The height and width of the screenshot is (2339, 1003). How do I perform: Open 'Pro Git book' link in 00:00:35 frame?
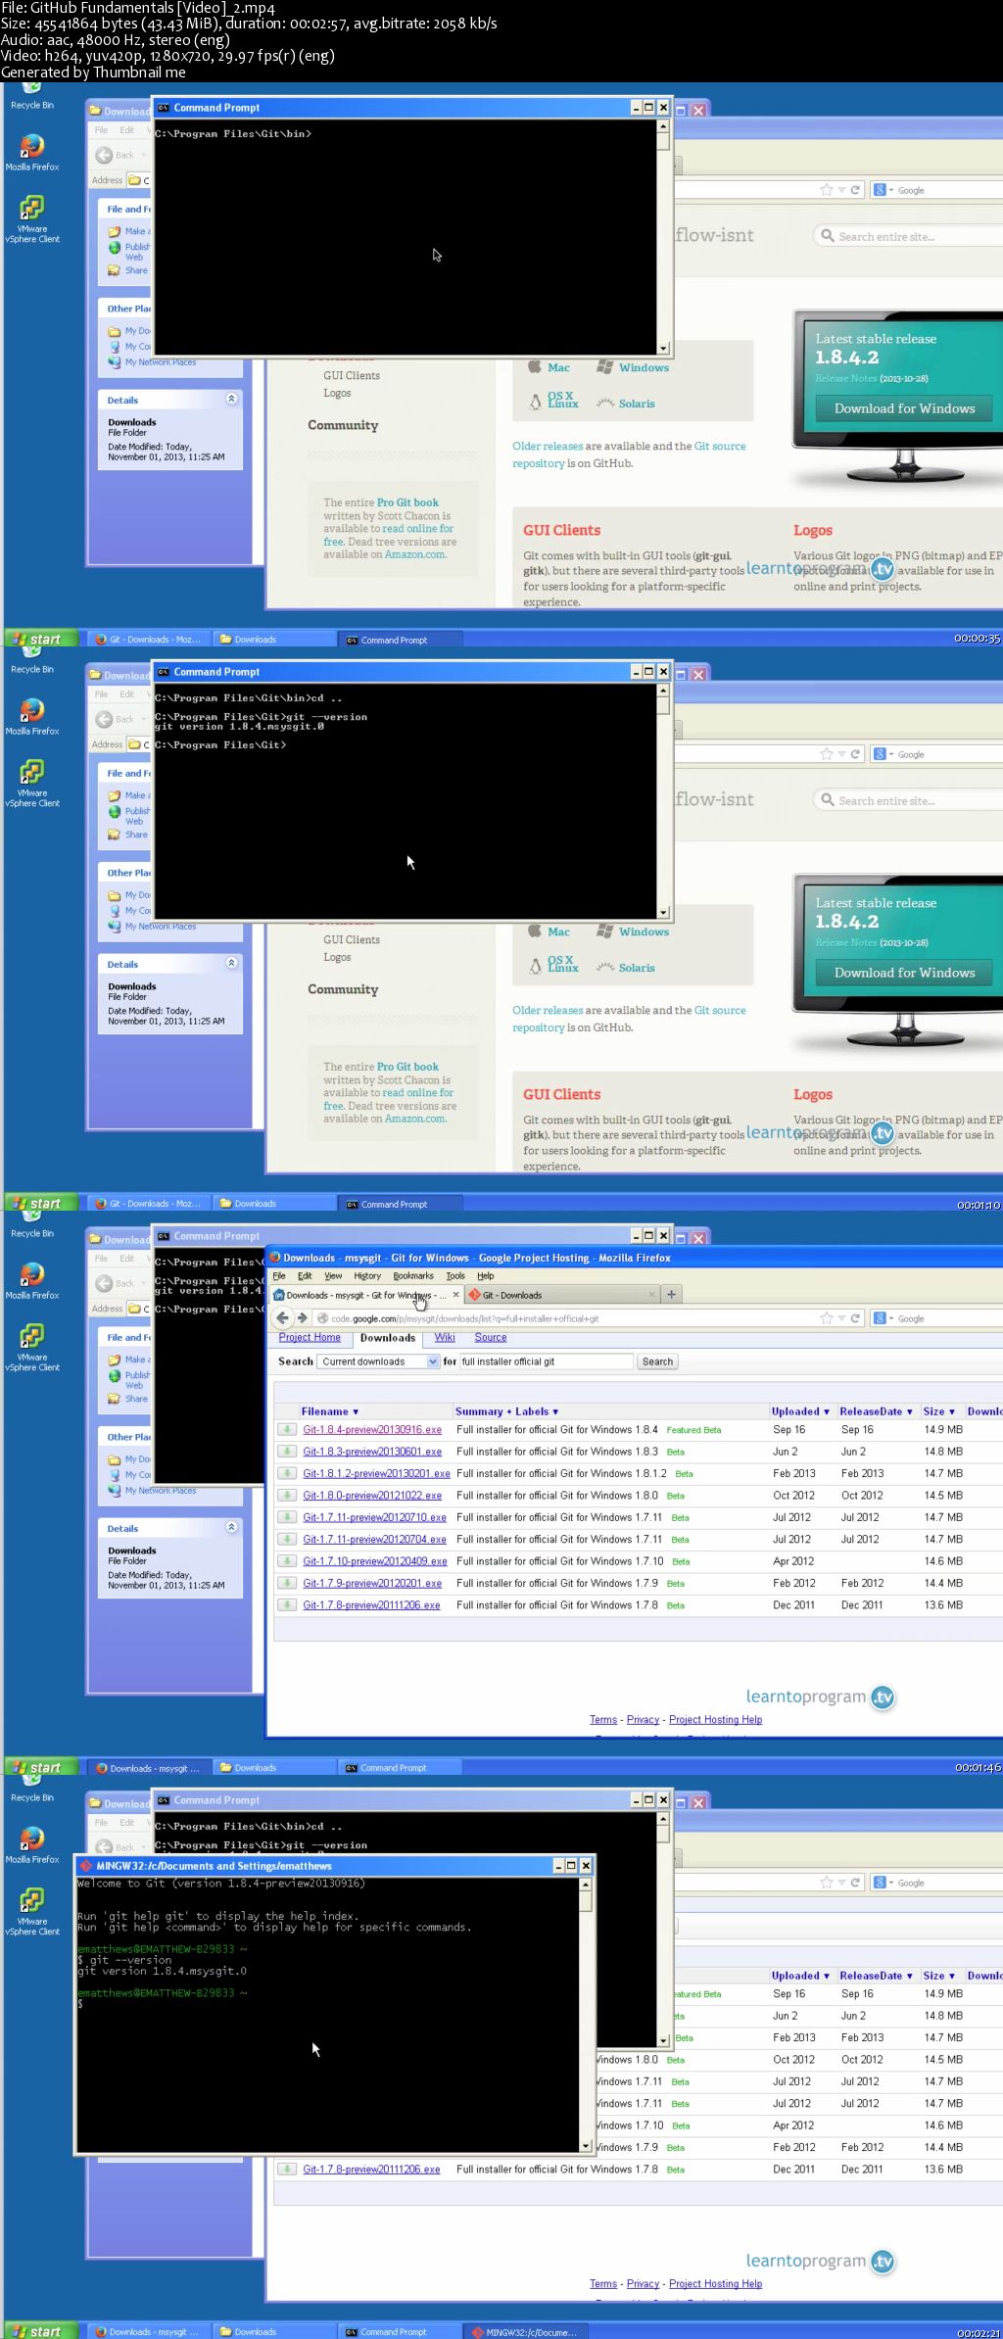tap(407, 502)
